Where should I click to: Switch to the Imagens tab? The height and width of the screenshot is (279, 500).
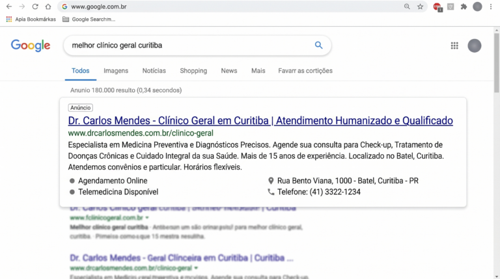(x=116, y=71)
